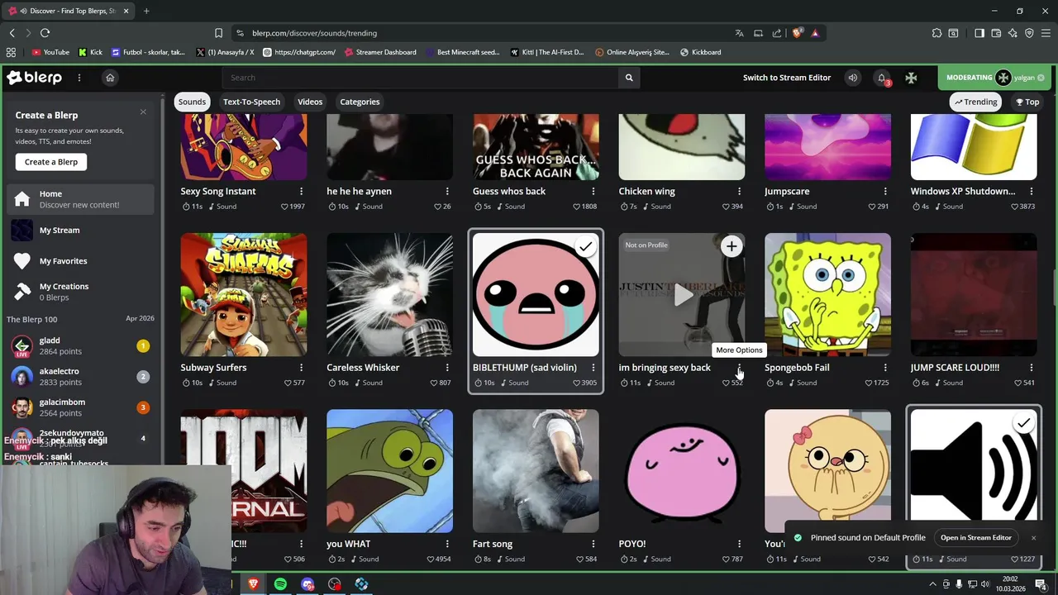Screen dimensions: 1058x595
Task: Reload the page in browser
Action: pos(45,33)
